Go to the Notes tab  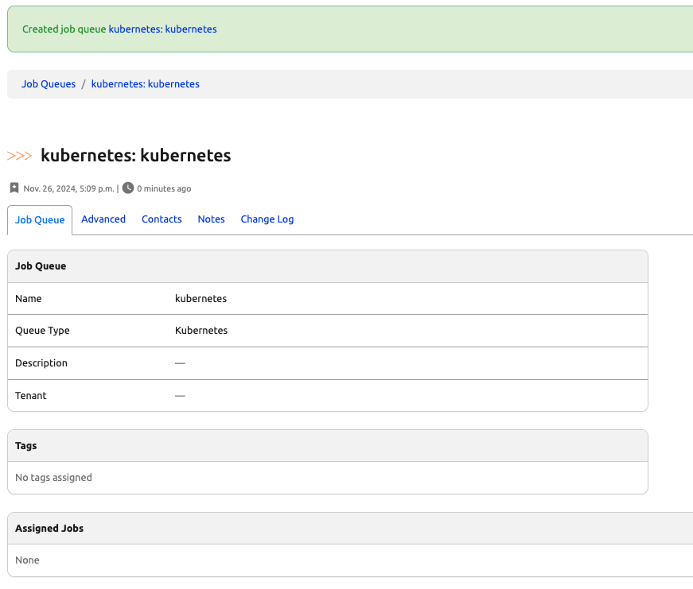[211, 219]
